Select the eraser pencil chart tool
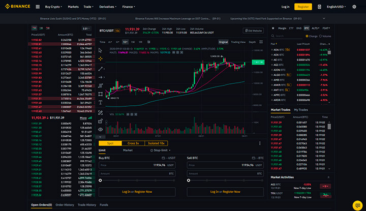 pyautogui.click(x=100, y=113)
